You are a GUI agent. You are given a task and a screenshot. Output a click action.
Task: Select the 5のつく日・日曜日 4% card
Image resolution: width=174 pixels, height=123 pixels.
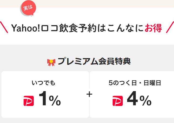132,94
